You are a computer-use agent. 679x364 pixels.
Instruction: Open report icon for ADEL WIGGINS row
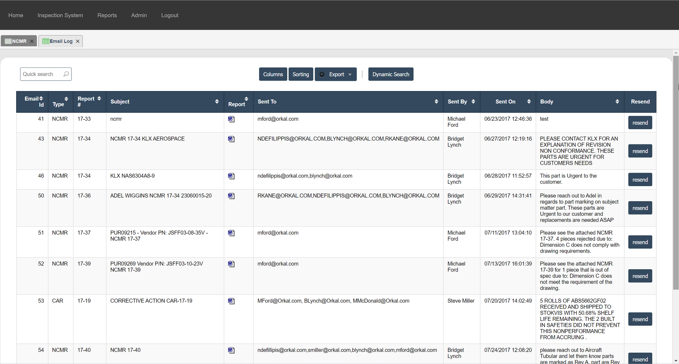231,196
